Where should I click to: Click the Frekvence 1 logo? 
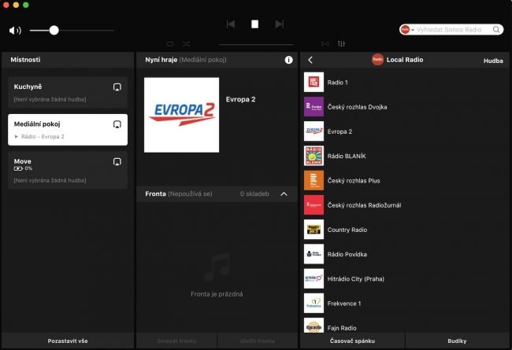314,303
